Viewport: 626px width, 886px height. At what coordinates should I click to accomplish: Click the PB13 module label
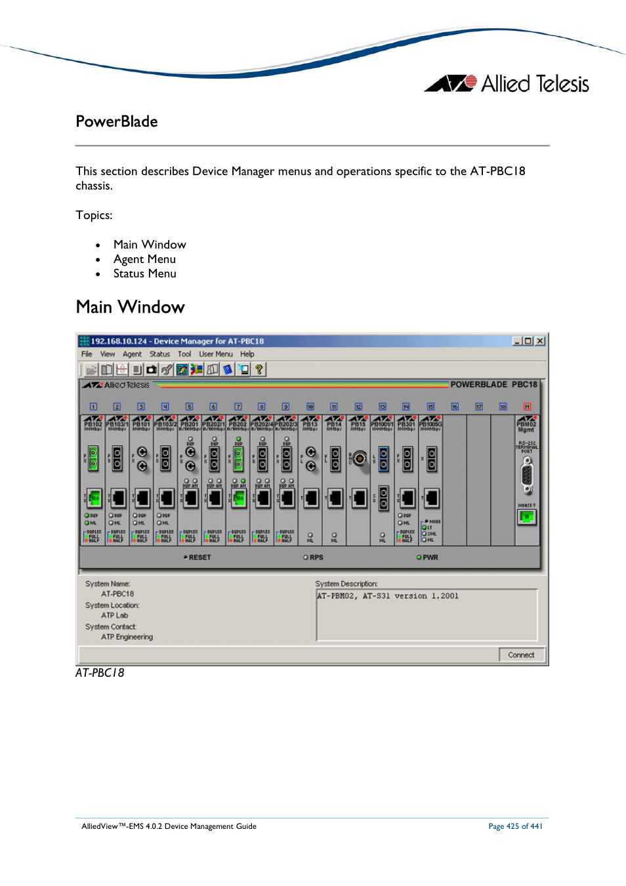310,425
